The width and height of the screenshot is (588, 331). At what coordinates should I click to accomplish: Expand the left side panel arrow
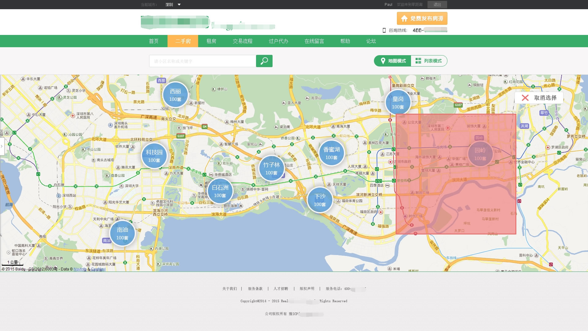tap(2, 146)
